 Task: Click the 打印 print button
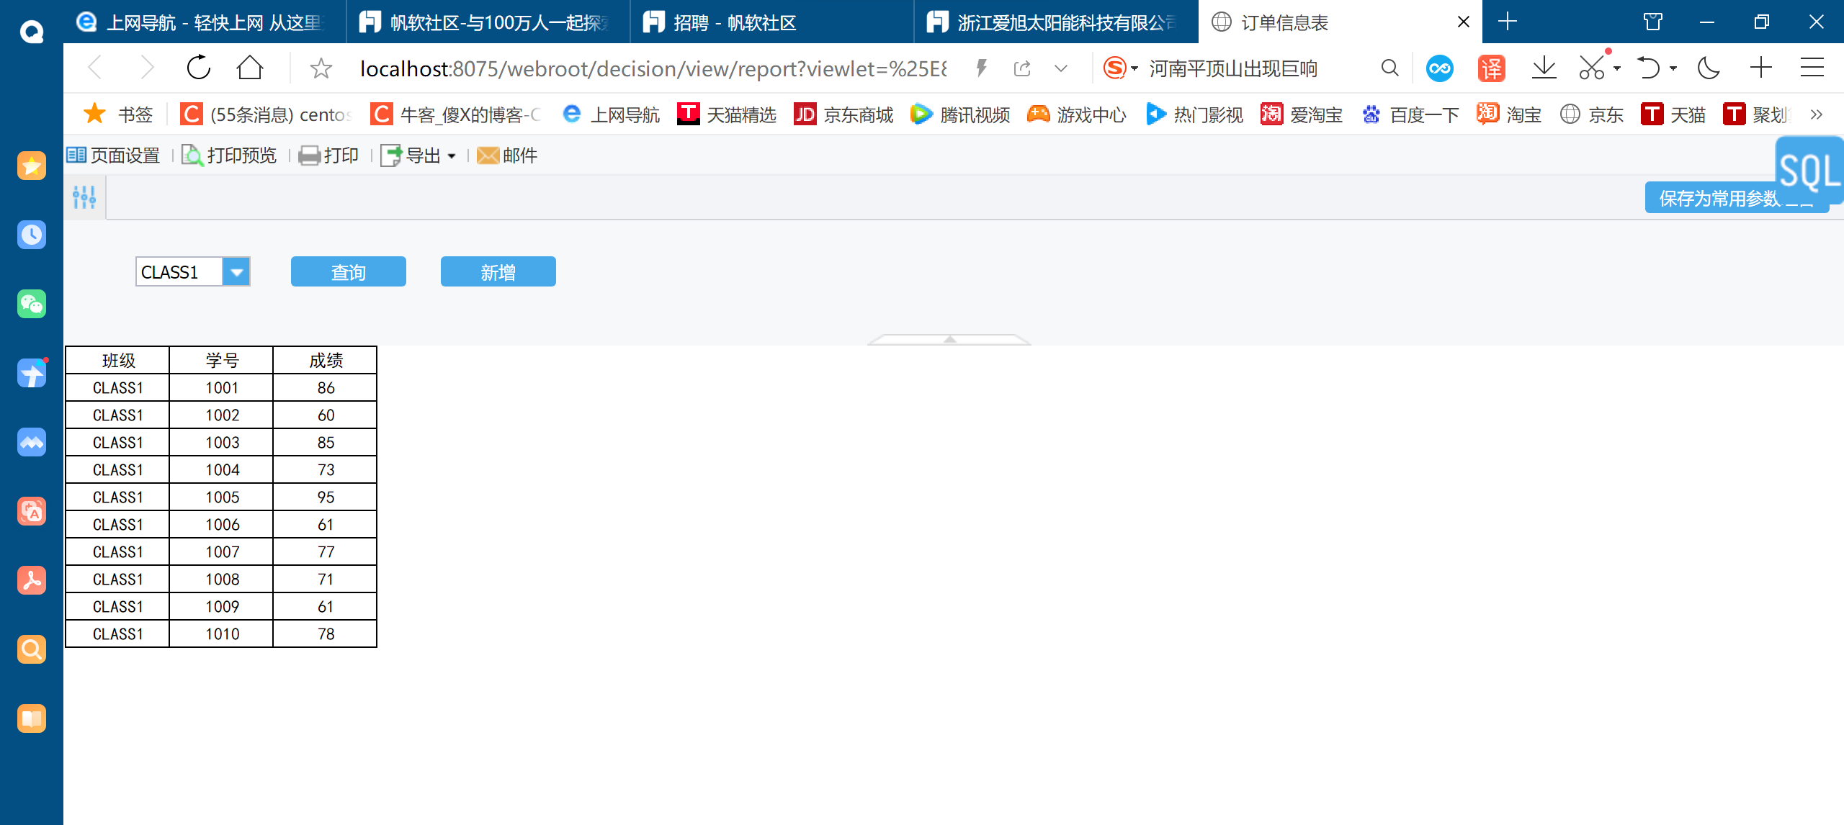[x=328, y=155]
